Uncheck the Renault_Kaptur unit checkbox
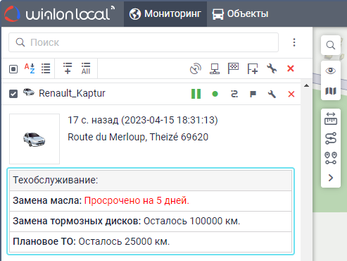 click(13, 94)
